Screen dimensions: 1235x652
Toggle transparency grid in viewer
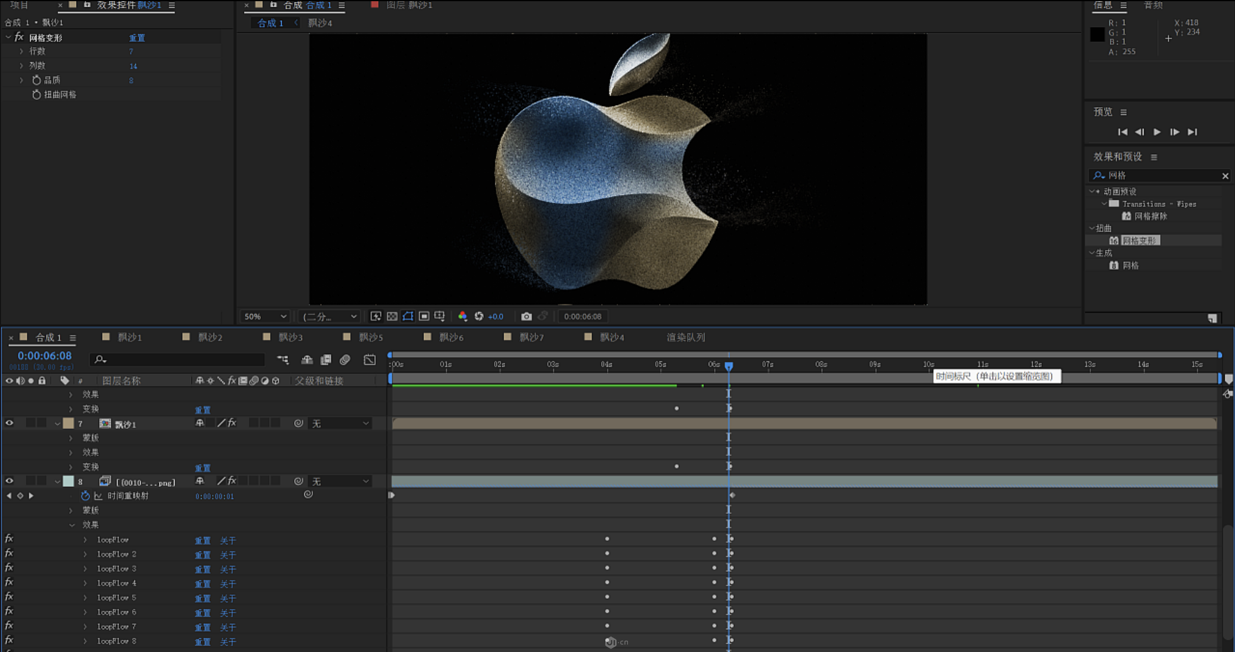[x=392, y=316]
